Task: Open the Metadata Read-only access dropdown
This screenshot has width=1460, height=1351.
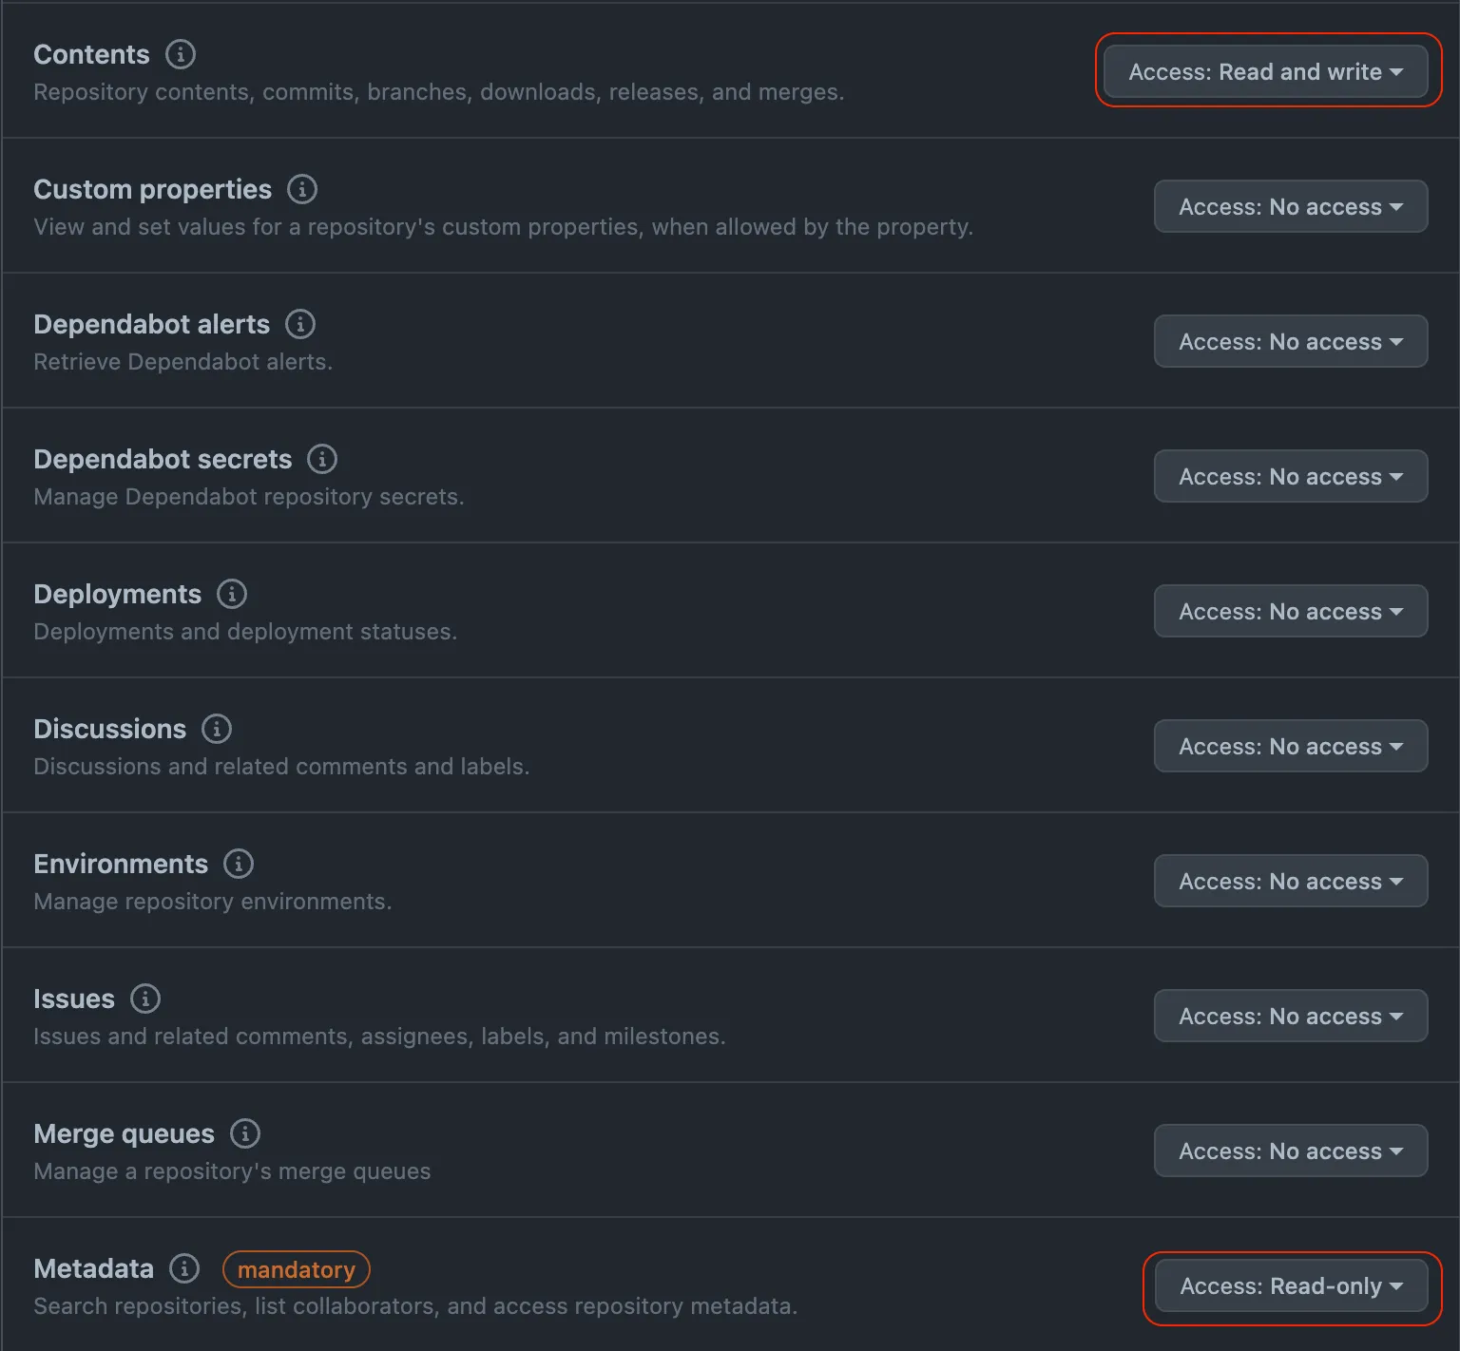Action: [x=1292, y=1285]
